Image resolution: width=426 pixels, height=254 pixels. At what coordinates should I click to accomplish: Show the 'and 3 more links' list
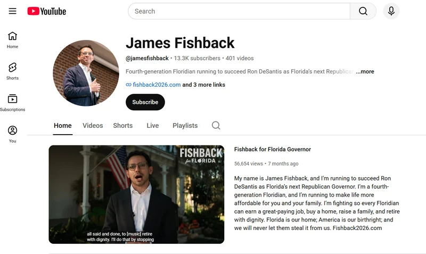pos(204,85)
